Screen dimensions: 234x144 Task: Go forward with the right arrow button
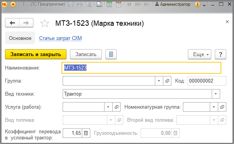coord(26,23)
